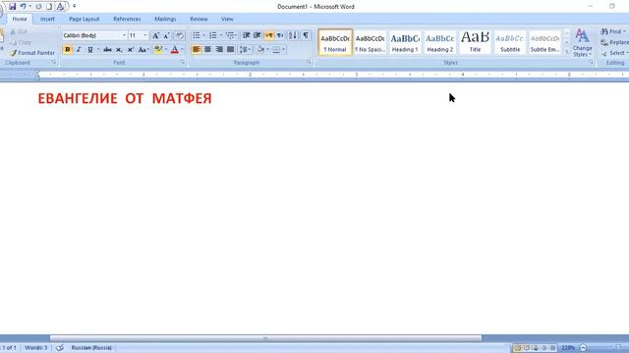629x353 pixels.
Task: Click the Borders icon
Action: [x=276, y=50]
